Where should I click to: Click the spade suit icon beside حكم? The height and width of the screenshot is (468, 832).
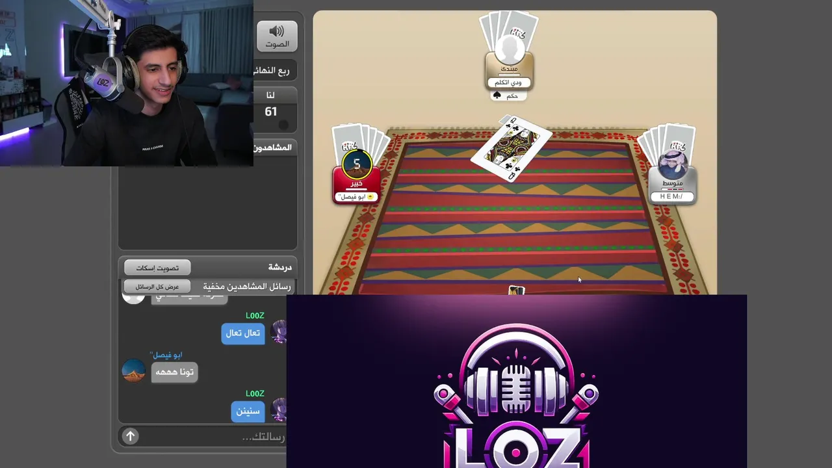497,96
